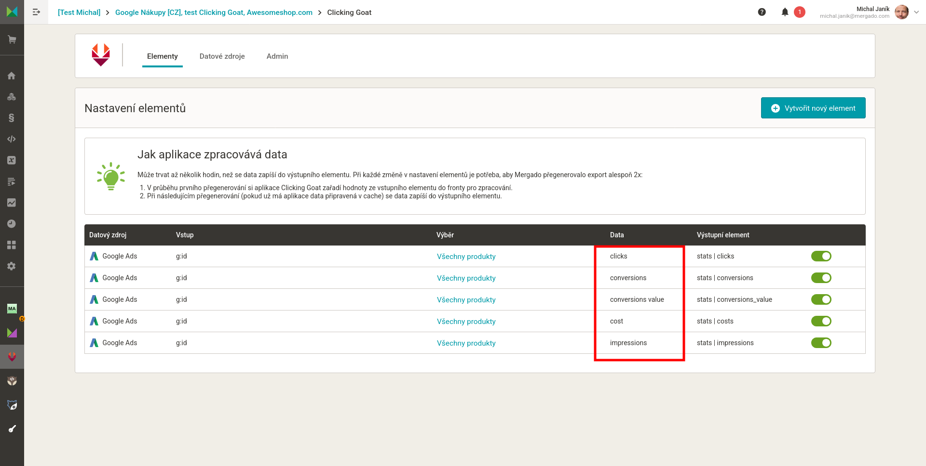Open the Google Nákupy [CZ] breadcrumb link
Image resolution: width=926 pixels, height=466 pixels.
214,13
